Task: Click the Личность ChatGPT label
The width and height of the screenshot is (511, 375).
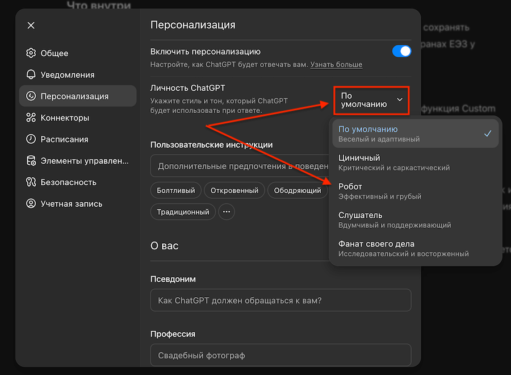Action: pos(188,88)
